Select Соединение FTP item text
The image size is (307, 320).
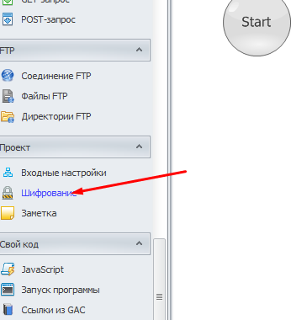[56, 76]
